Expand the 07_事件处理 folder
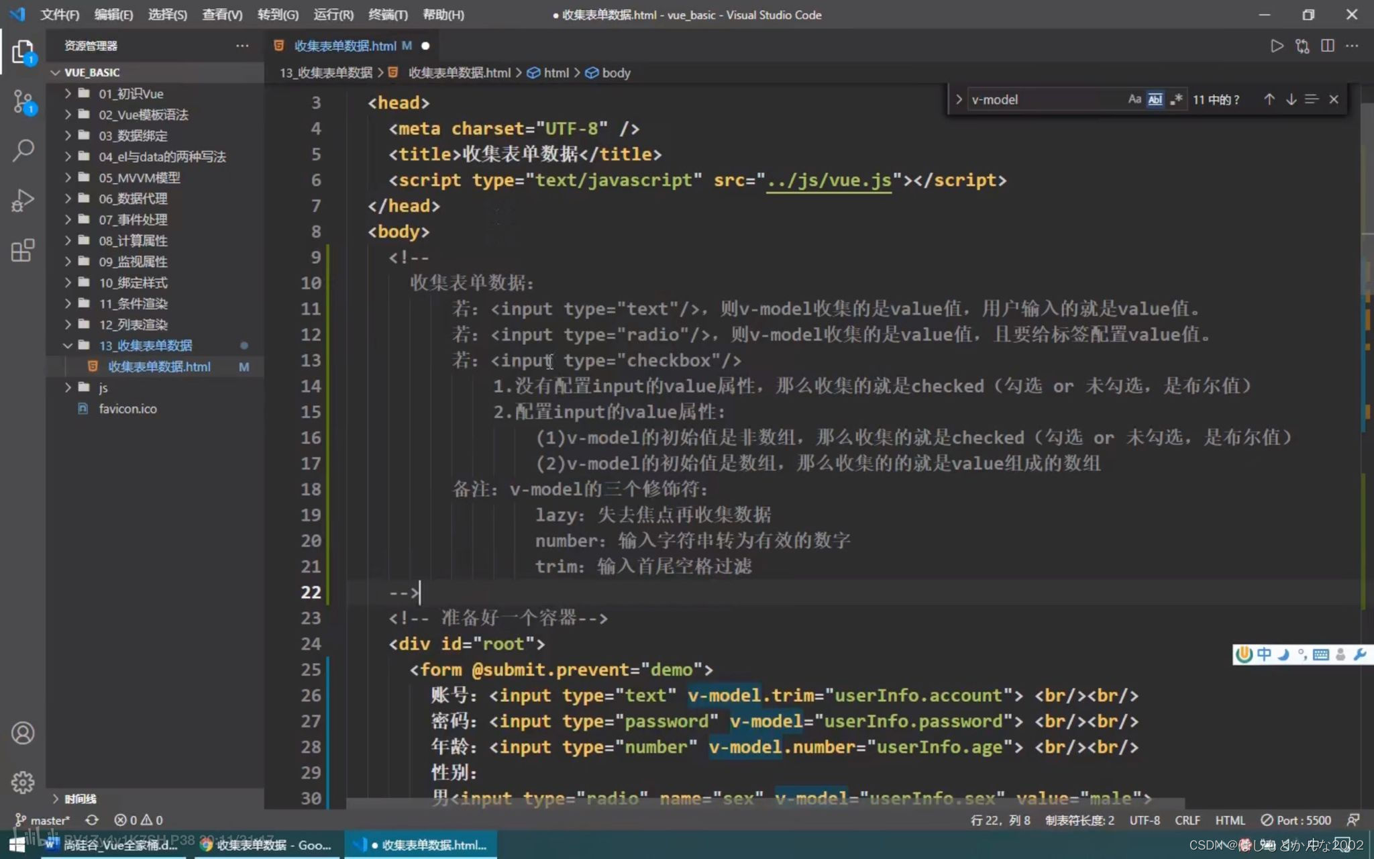 click(x=133, y=219)
